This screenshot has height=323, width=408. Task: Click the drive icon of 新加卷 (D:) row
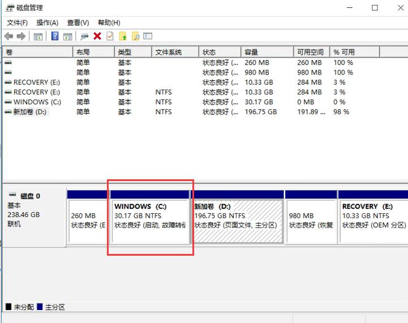tap(8, 112)
